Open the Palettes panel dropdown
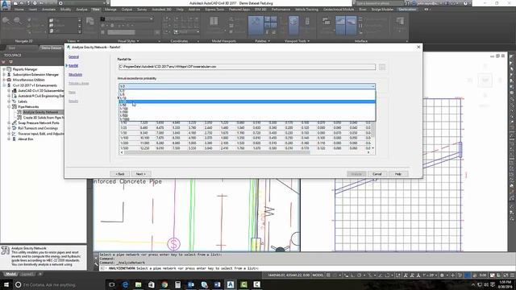The image size is (516, 290). 262,41
